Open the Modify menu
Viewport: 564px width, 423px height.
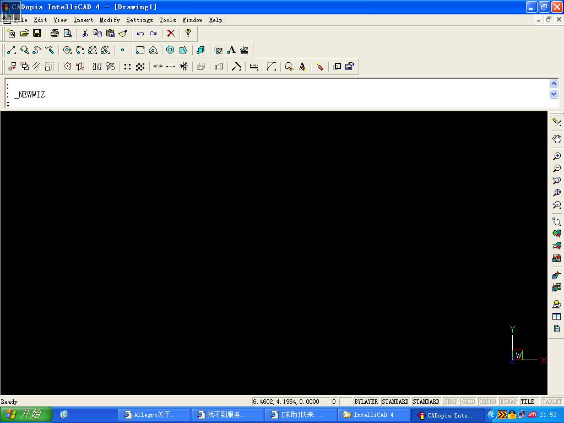[110, 20]
